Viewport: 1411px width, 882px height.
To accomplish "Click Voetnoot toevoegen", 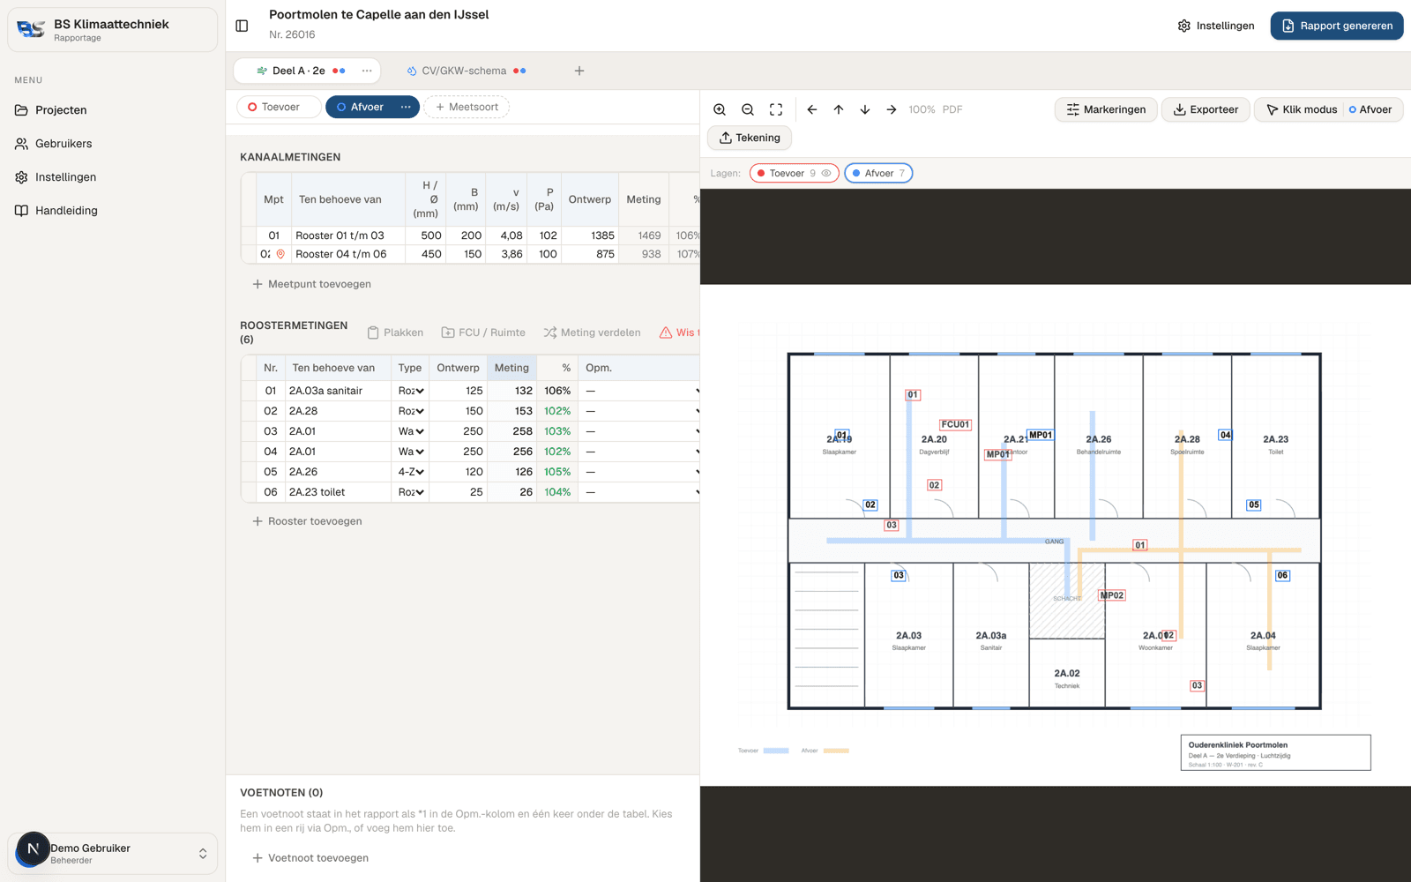I will point(310,858).
